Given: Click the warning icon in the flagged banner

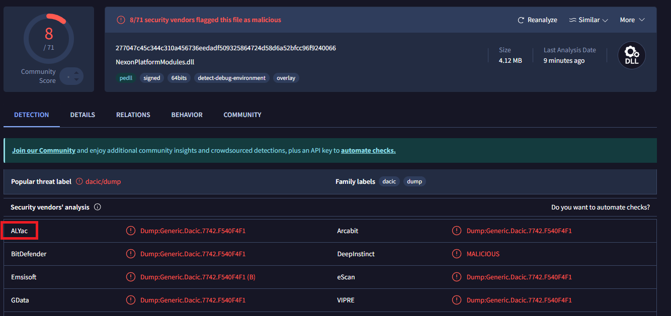Looking at the screenshot, I should 121,20.
